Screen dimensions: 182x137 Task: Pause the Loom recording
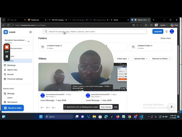[x=7, y=57]
